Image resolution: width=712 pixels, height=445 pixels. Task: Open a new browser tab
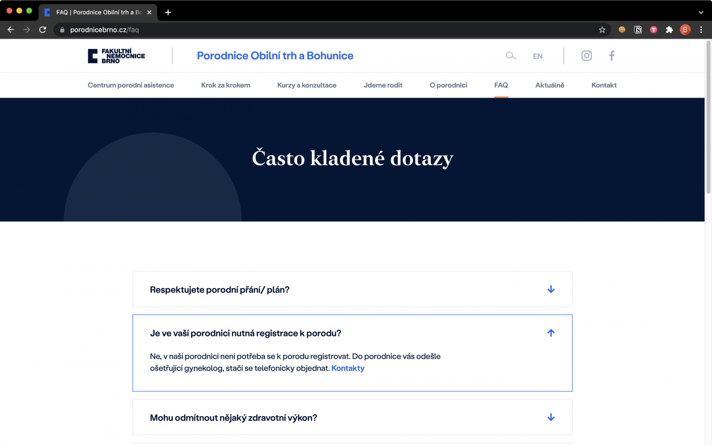click(168, 12)
